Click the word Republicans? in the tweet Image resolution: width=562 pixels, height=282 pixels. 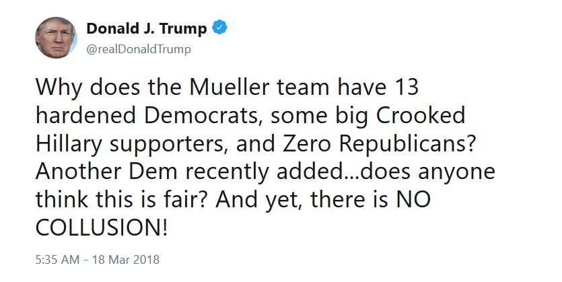(407, 145)
